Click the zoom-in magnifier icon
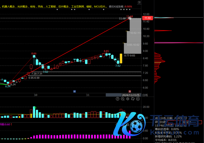 122,99
